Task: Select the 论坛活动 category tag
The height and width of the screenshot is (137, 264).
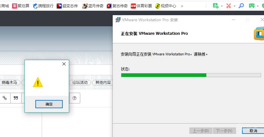Action: (80, 83)
